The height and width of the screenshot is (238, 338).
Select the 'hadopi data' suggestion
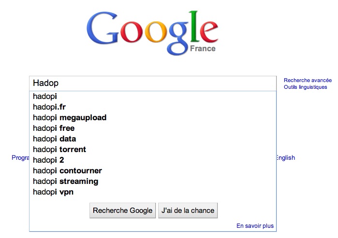tap(55, 139)
